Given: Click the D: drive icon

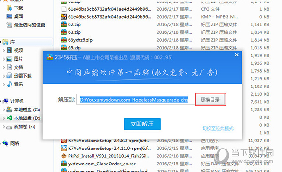Looking at the screenshot, I should point(9,118).
